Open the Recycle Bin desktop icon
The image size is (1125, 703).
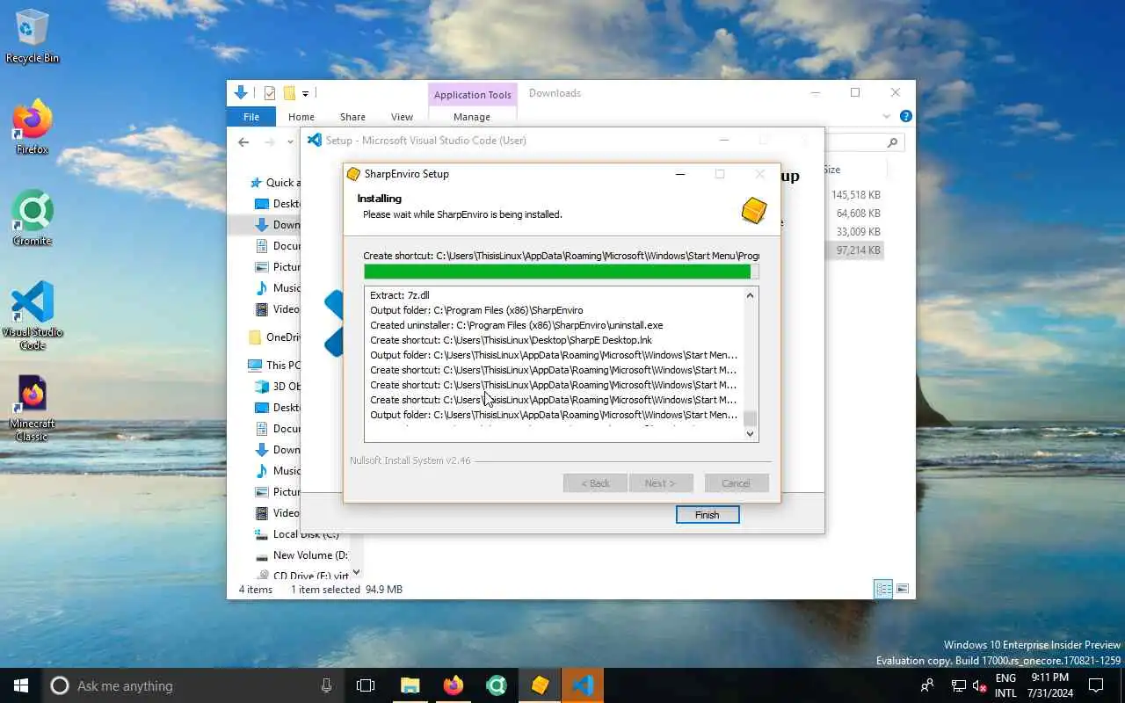(x=33, y=36)
